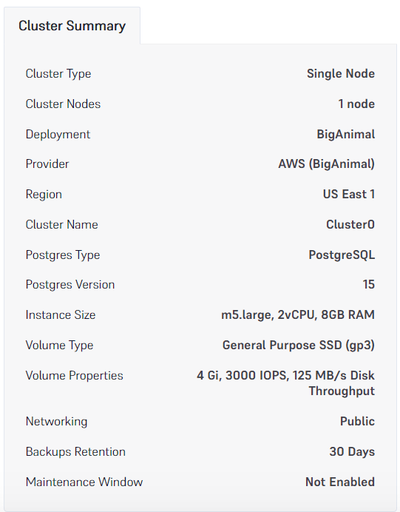Click the 'Region' label
This screenshot has width=400, height=512.
[44, 195]
